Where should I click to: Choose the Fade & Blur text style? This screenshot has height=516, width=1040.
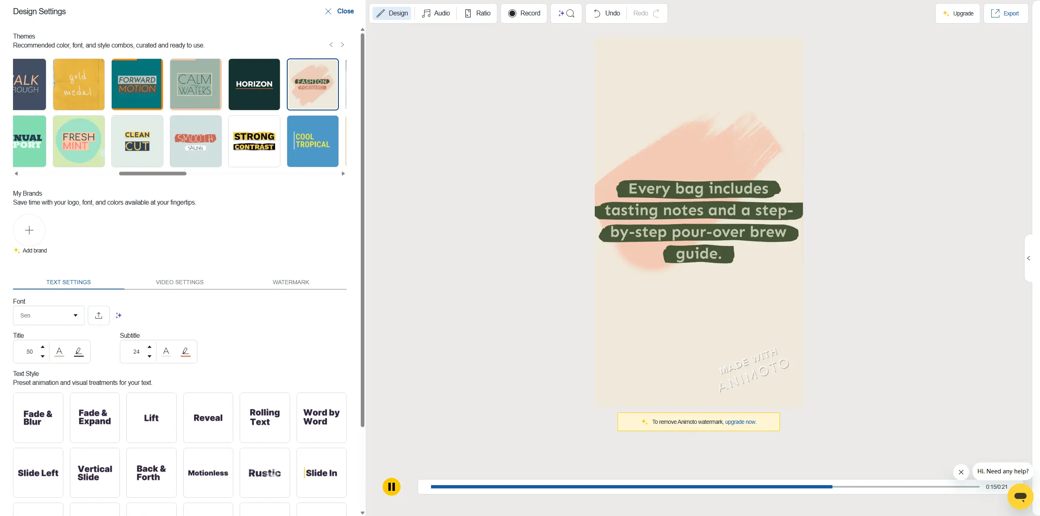point(38,418)
